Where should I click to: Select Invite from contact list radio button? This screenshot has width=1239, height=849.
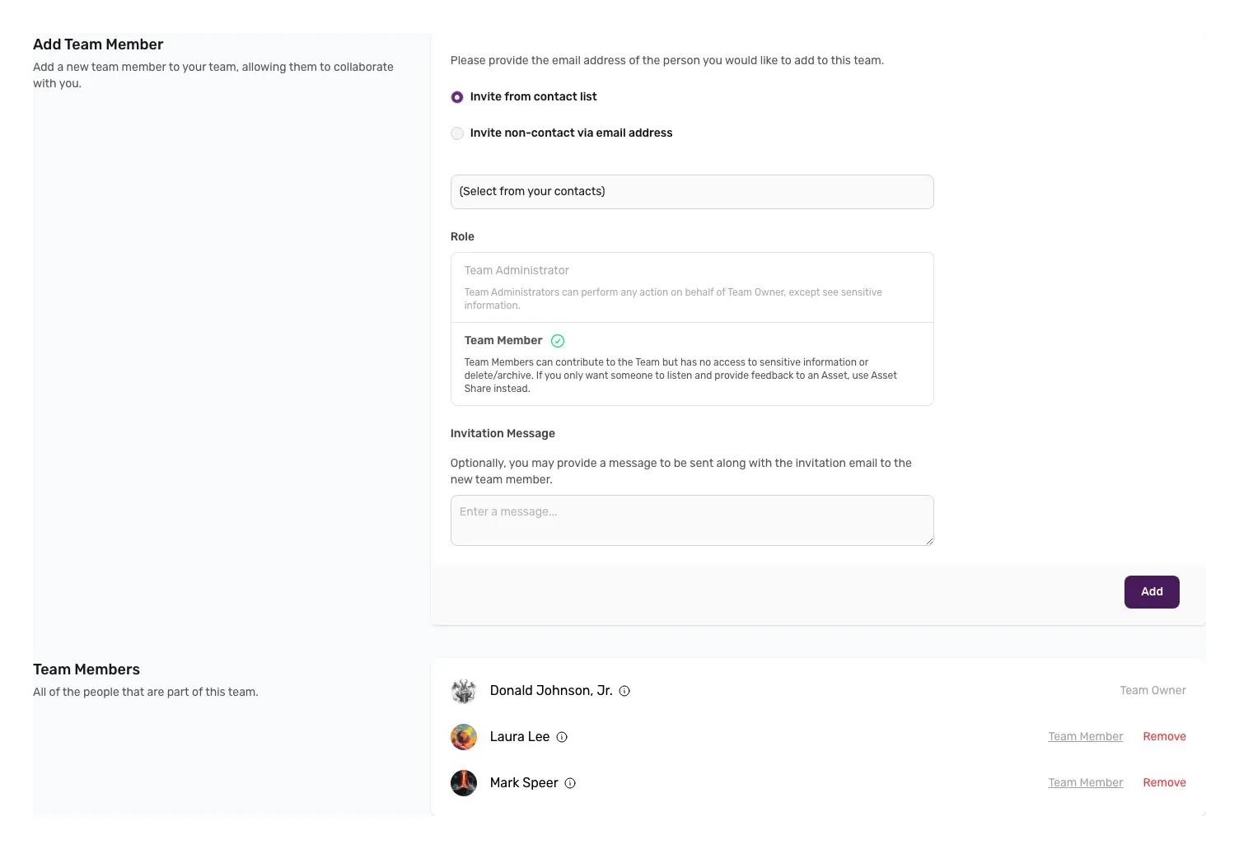pyautogui.click(x=457, y=97)
